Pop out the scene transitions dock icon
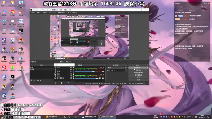Viewport: 212px width, 119px height. pyautogui.click(x=126, y=65)
